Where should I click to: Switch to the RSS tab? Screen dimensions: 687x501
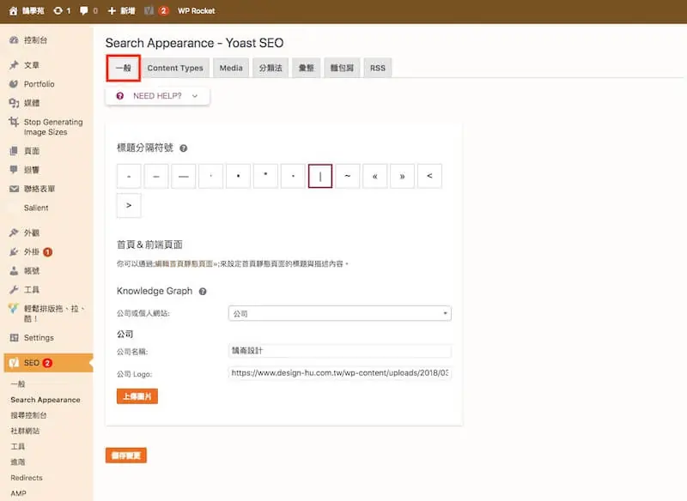tap(378, 68)
